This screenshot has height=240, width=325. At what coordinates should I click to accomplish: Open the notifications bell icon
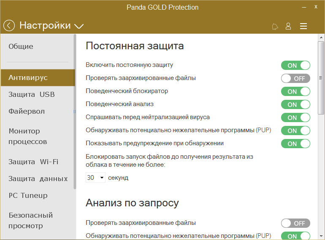(x=275, y=27)
